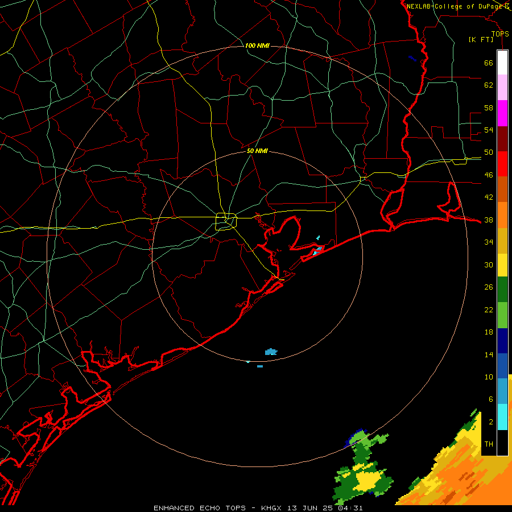Click the "TOPS" legend heading
Viewport: 512px width, 512px height.
(500, 34)
